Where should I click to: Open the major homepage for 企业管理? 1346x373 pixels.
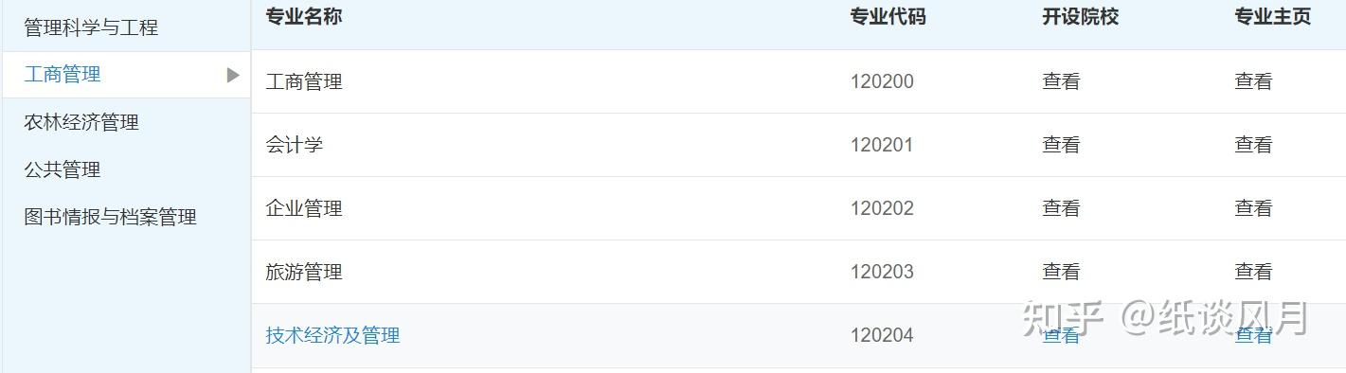pyautogui.click(x=1253, y=208)
